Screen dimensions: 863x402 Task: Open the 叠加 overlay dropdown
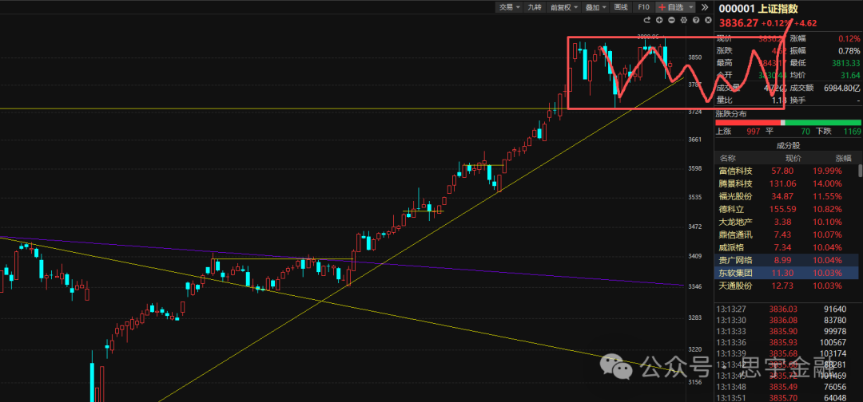pos(595,7)
